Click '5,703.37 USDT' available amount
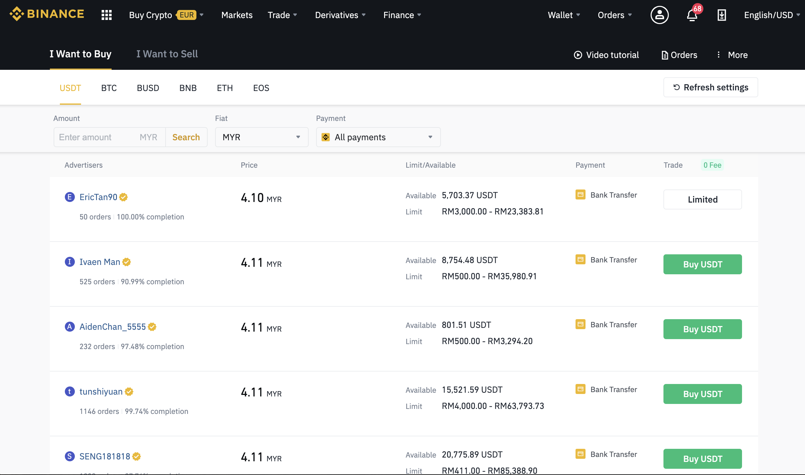Image resolution: width=805 pixels, height=475 pixels. point(470,195)
